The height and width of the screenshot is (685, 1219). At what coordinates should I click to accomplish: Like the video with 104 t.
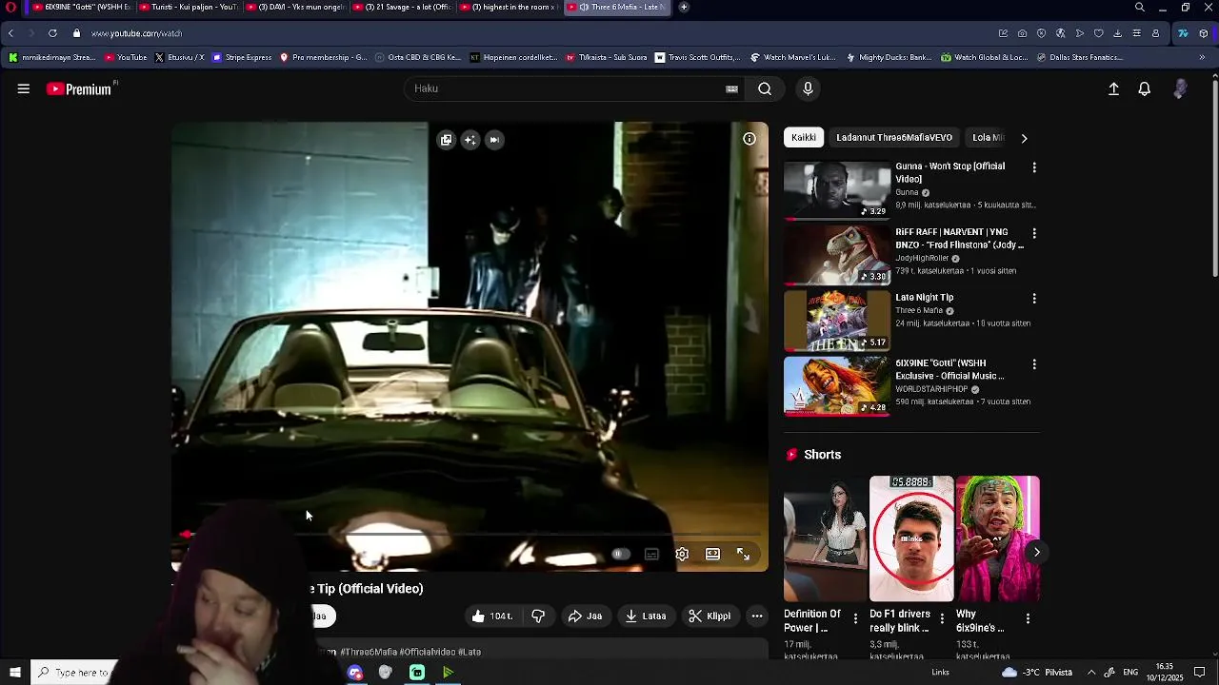[491, 616]
